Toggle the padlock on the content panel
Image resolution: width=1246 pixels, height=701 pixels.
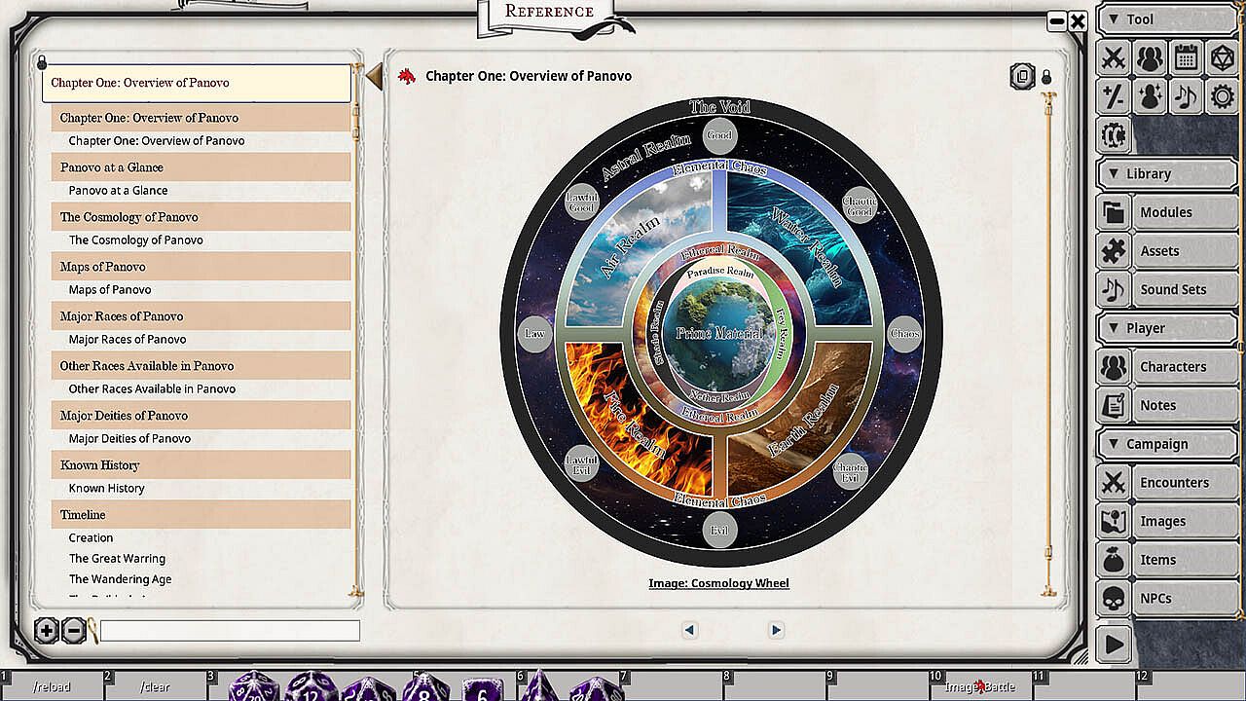tap(1046, 77)
